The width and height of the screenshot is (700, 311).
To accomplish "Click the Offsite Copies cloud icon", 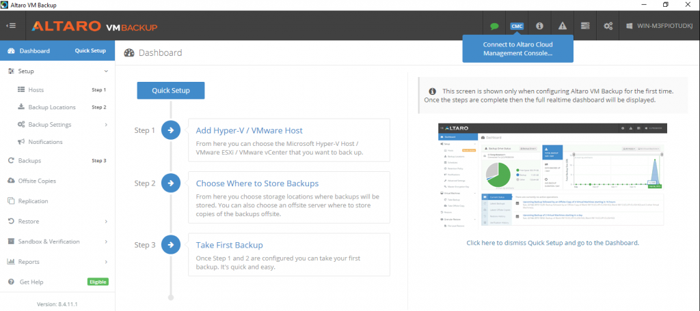I will tap(11, 181).
